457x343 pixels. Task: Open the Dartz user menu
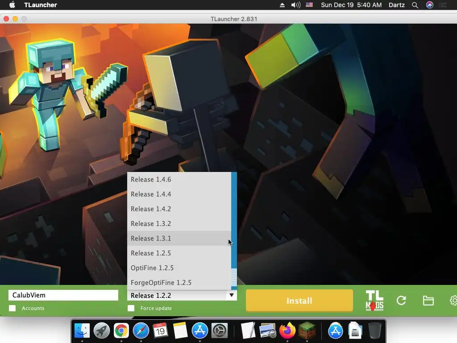click(397, 5)
